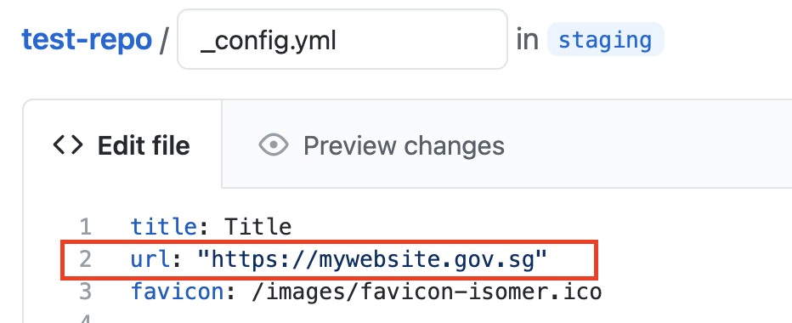Viewport: 792px width, 323px height.
Task: Click the slash separator after test-repo
Action: click(164, 41)
